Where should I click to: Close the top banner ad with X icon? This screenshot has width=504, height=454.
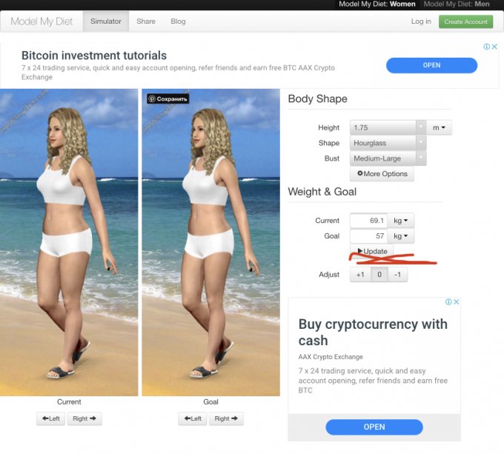pyautogui.click(x=494, y=47)
